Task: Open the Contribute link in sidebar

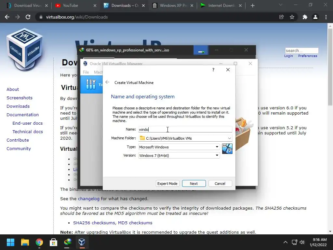Action: pyautogui.click(x=18, y=140)
